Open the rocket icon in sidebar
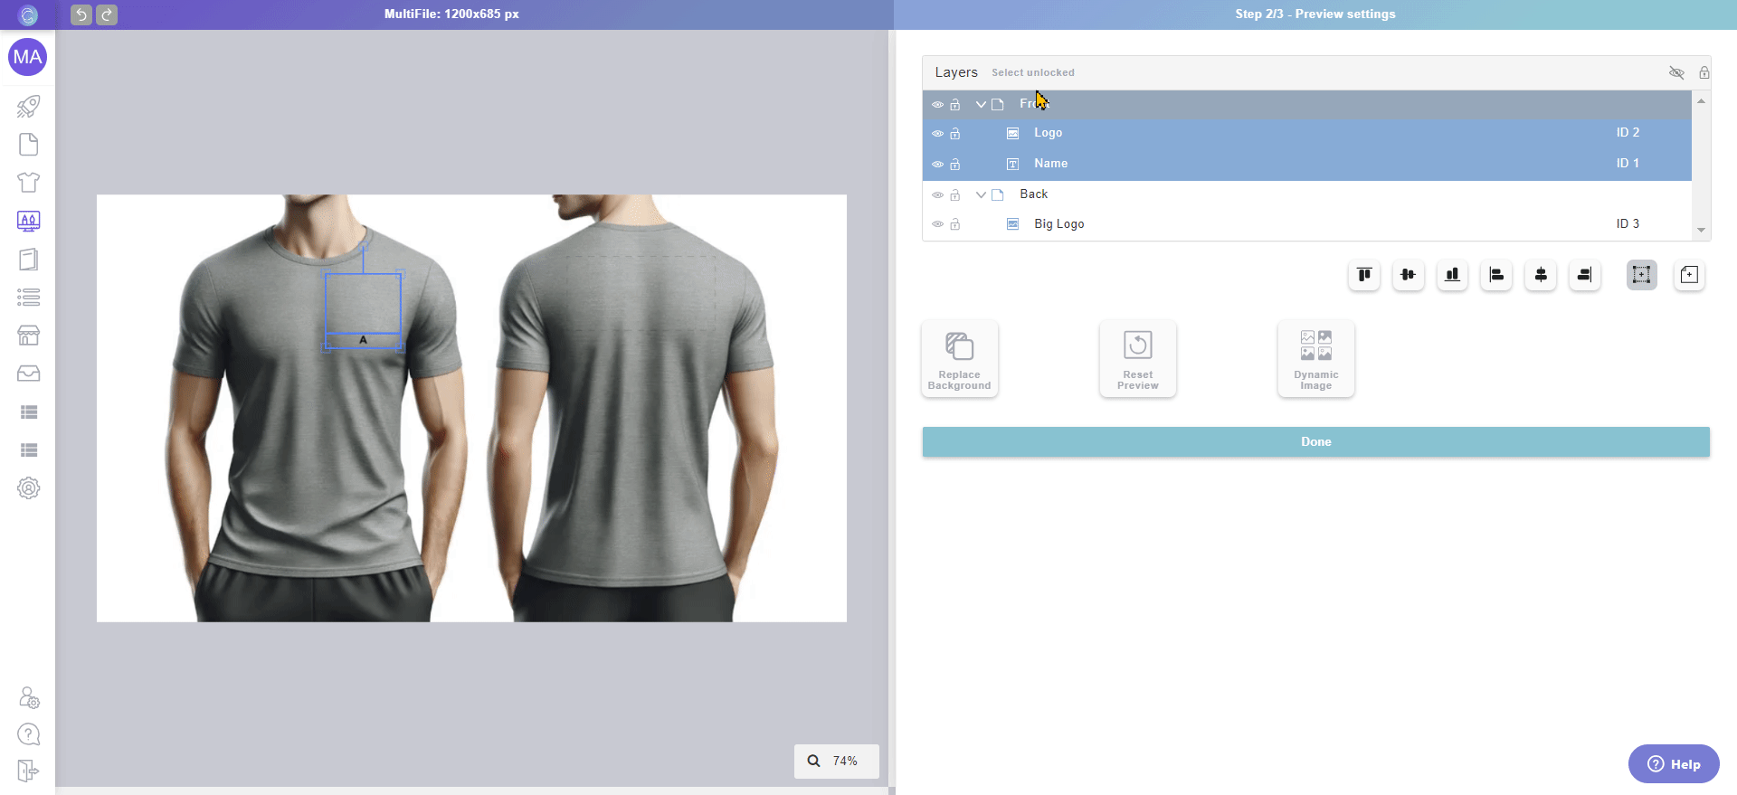The width and height of the screenshot is (1737, 795). click(28, 107)
